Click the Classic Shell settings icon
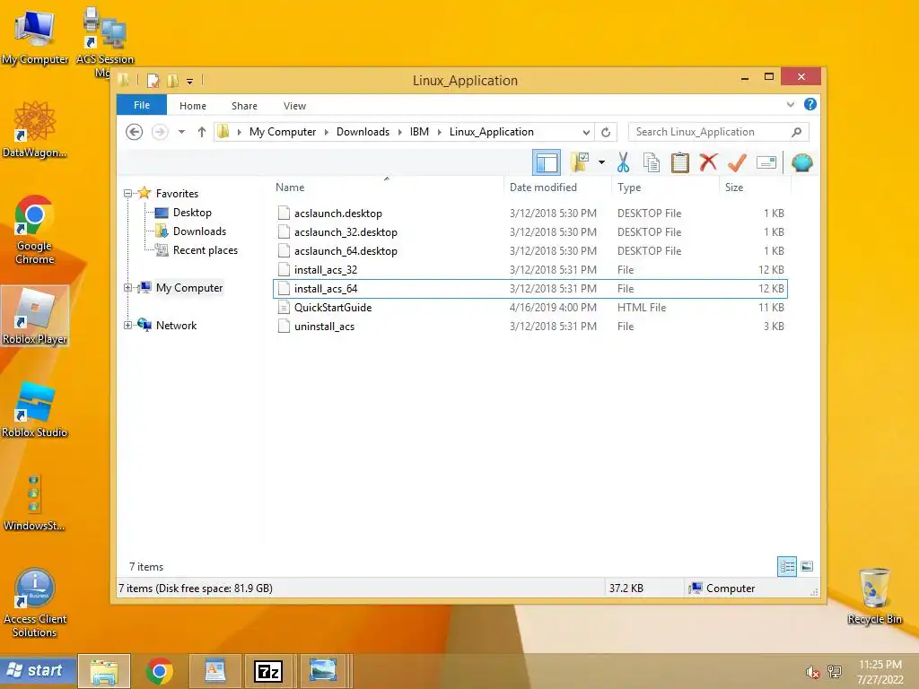919x689 pixels. coord(801,162)
